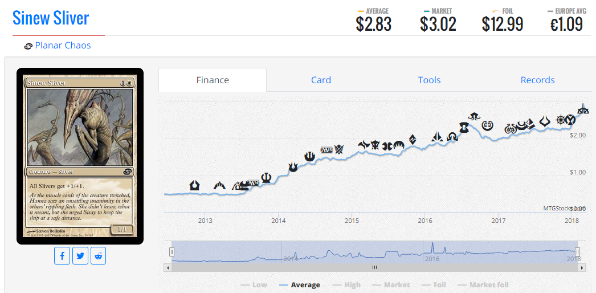Share card on Facebook
596x293 pixels.
(x=62, y=256)
